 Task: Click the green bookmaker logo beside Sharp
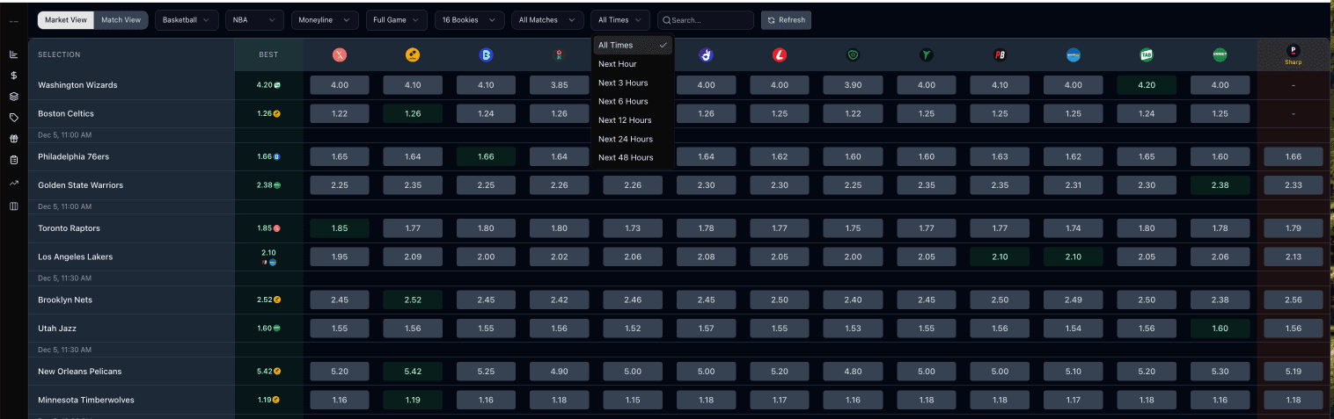coord(1220,54)
